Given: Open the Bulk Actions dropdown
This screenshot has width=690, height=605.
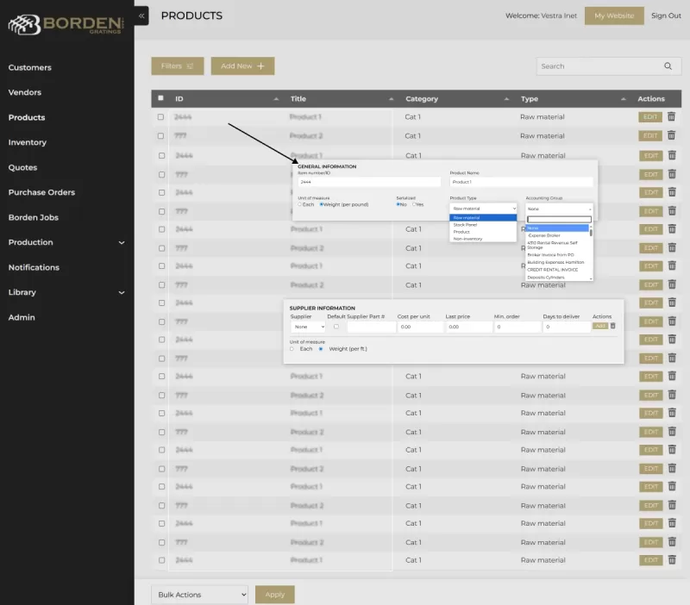Looking at the screenshot, I should pyautogui.click(x=199, y=595).
